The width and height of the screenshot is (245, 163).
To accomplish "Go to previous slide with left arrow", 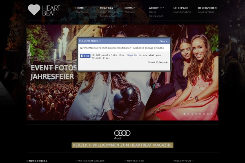I will pyautogui.click(x=22, y=73).
